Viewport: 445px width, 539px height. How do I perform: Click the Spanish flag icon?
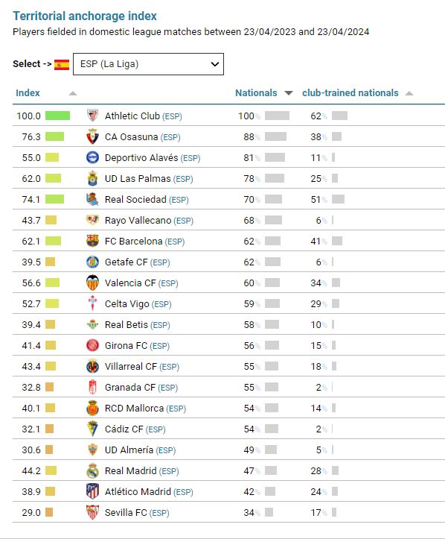[x=62, y=64]
